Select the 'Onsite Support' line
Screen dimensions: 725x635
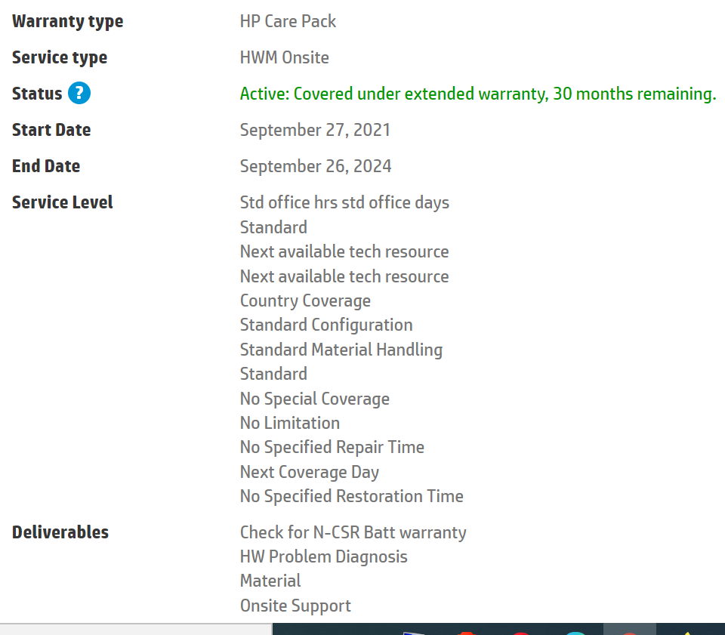pos(295,606)
